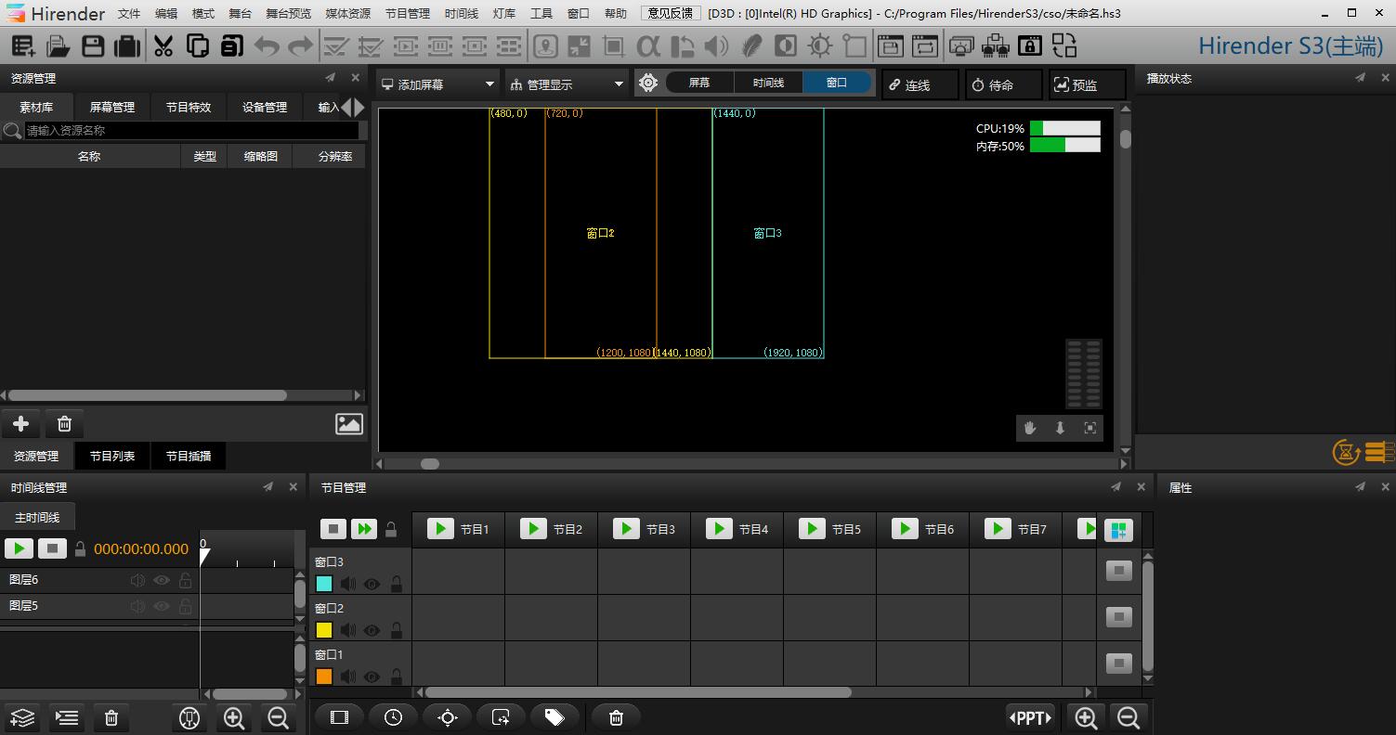The image size is (1396, 735).
Task: Cut selection with scissors icon
Action: [163, 45]
